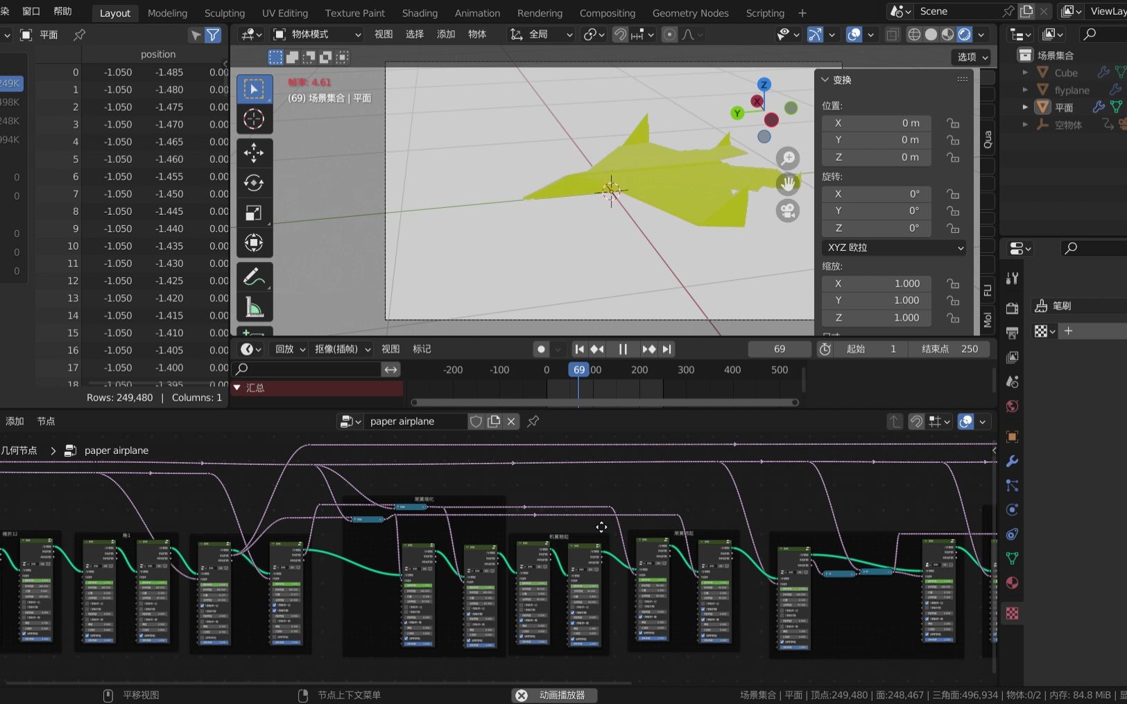
Task: Jump to the next keyframe
Action: coord(648,349)
